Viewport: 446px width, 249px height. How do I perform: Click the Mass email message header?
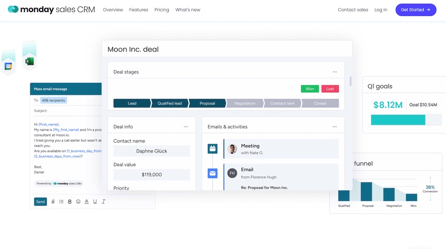(66, 89)
